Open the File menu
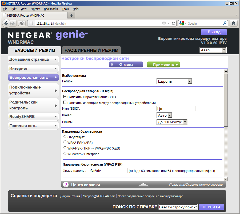 coord(5,9)
